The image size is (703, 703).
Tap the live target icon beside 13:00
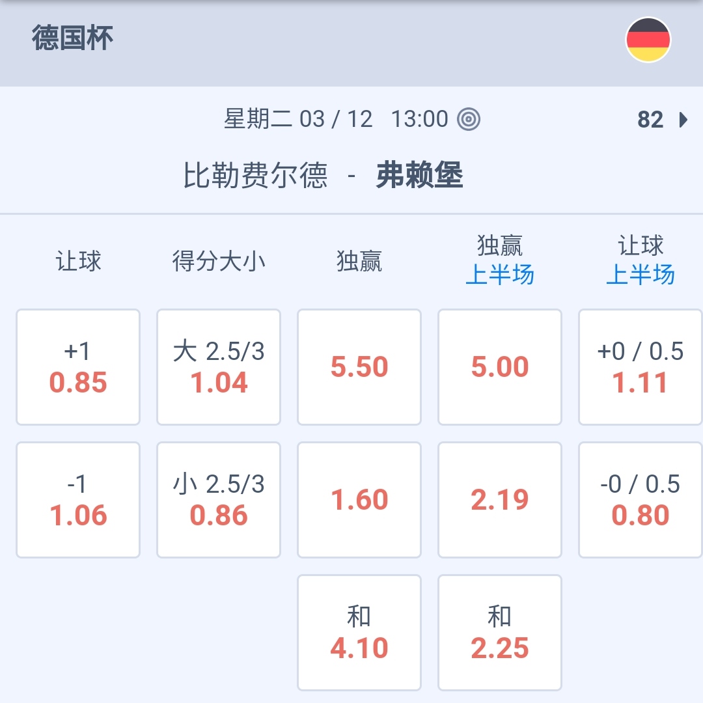click(469, 119)
